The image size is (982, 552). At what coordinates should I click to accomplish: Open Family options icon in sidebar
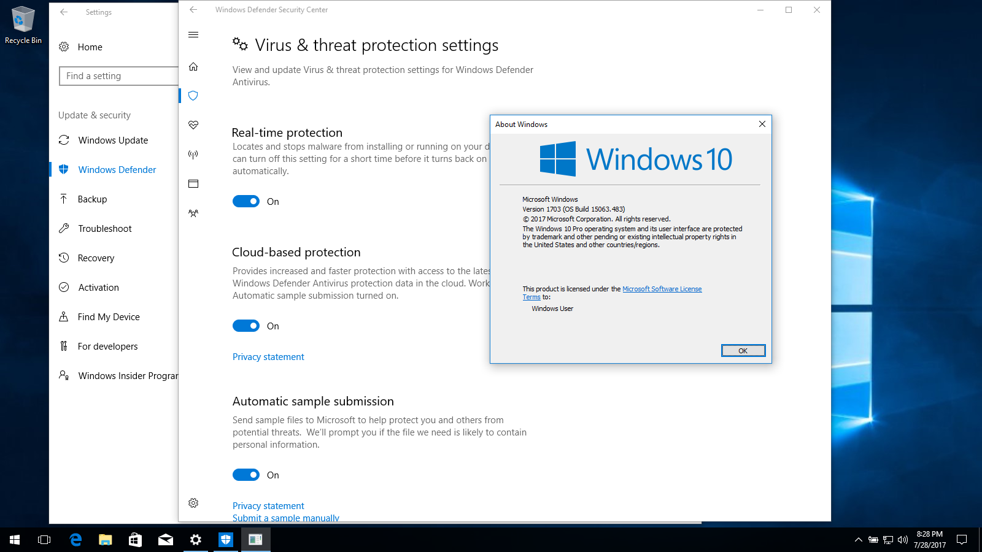point(193,213)
